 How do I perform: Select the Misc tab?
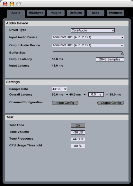pyautogui.click(x=96, y=13)
